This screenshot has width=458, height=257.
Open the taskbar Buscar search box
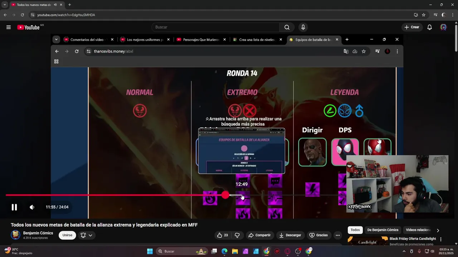[x=182, y=251]
